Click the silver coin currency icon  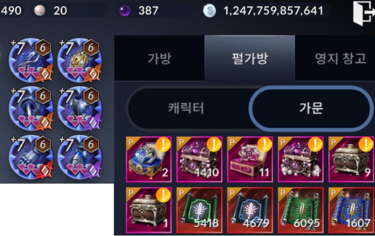click(x=209, y=11)
